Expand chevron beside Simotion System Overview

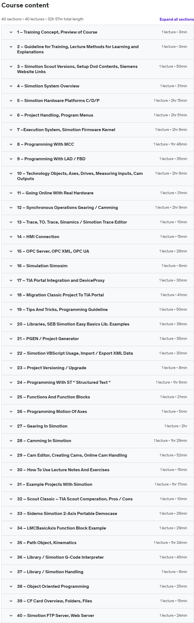point(11,86)
